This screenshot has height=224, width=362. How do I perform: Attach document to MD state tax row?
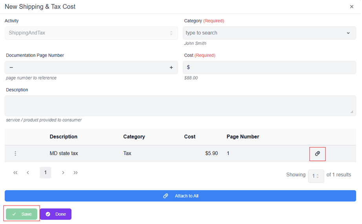(317, 153)
